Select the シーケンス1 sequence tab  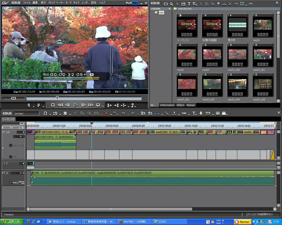[x=8, y=119]
